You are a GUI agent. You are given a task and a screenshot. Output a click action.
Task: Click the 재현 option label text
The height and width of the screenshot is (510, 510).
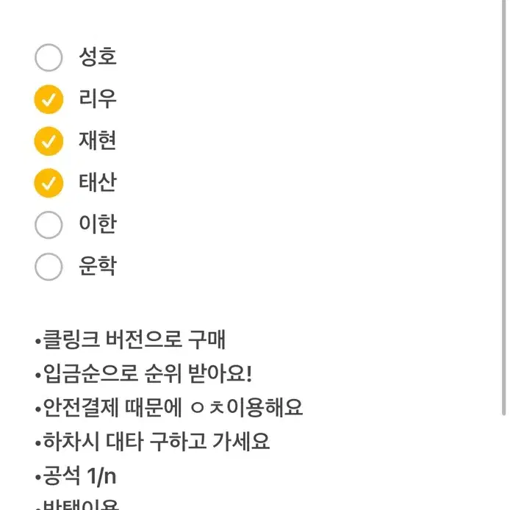click(98, 140)
